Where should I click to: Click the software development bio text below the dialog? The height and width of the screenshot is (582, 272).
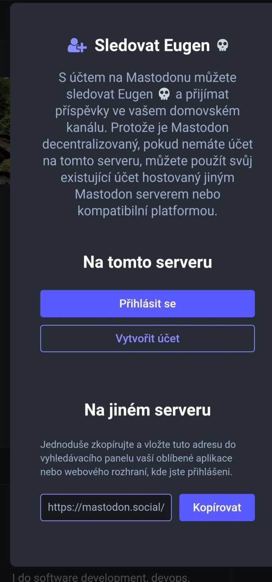(100, 577)
